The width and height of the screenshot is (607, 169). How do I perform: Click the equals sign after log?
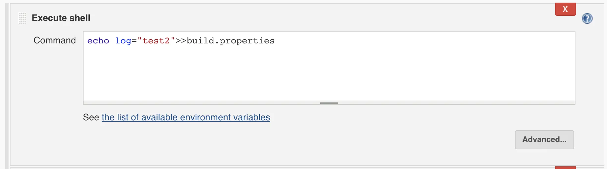click(134, 41)
